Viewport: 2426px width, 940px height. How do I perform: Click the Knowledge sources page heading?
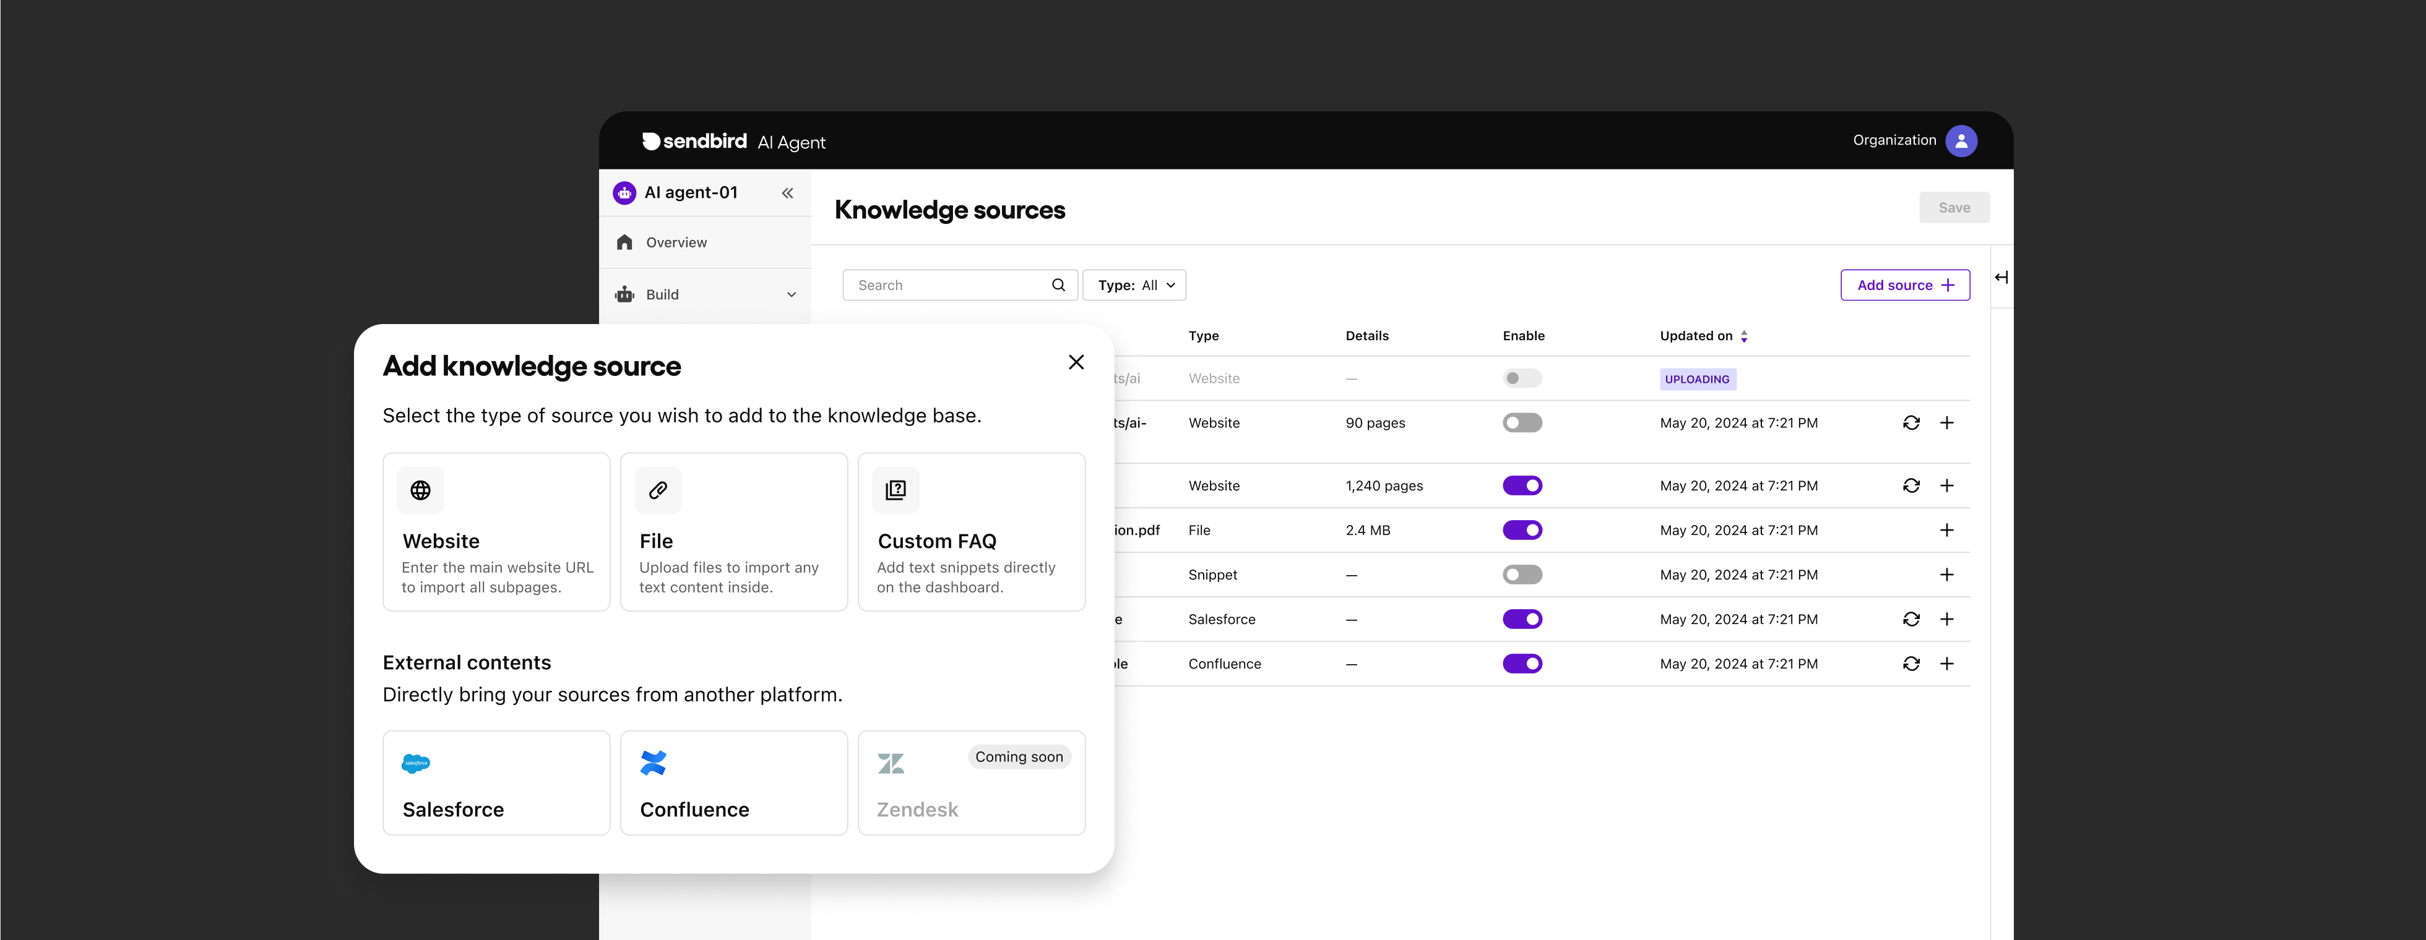(x=949, y=210)
